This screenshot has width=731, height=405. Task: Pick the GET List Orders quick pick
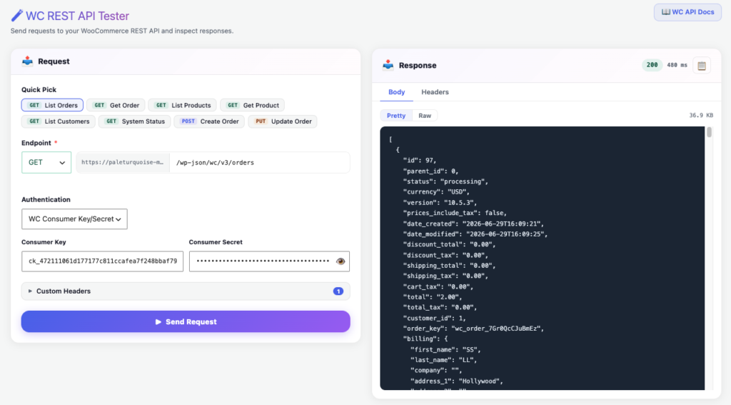52,105
